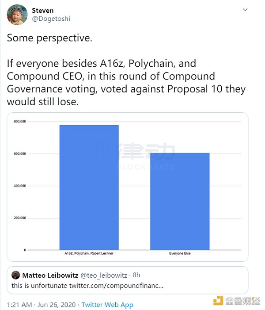Open the twitter.com/compoundfinanc… link
Screen dimensions: 265x310
116,286
